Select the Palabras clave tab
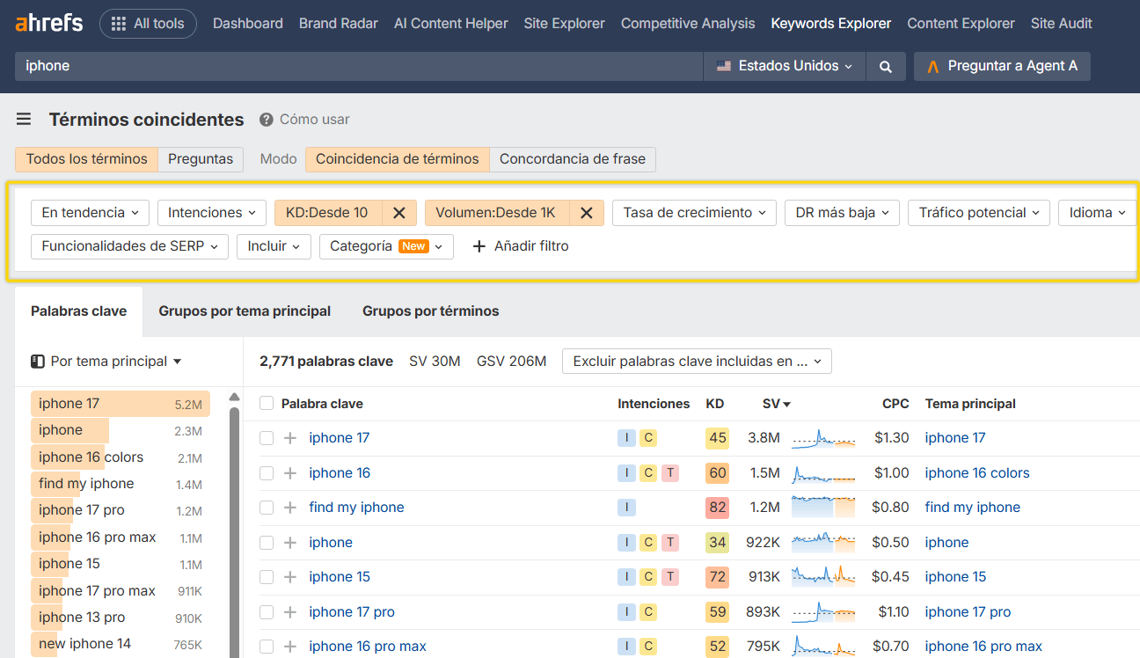 (x=79, y=311)
